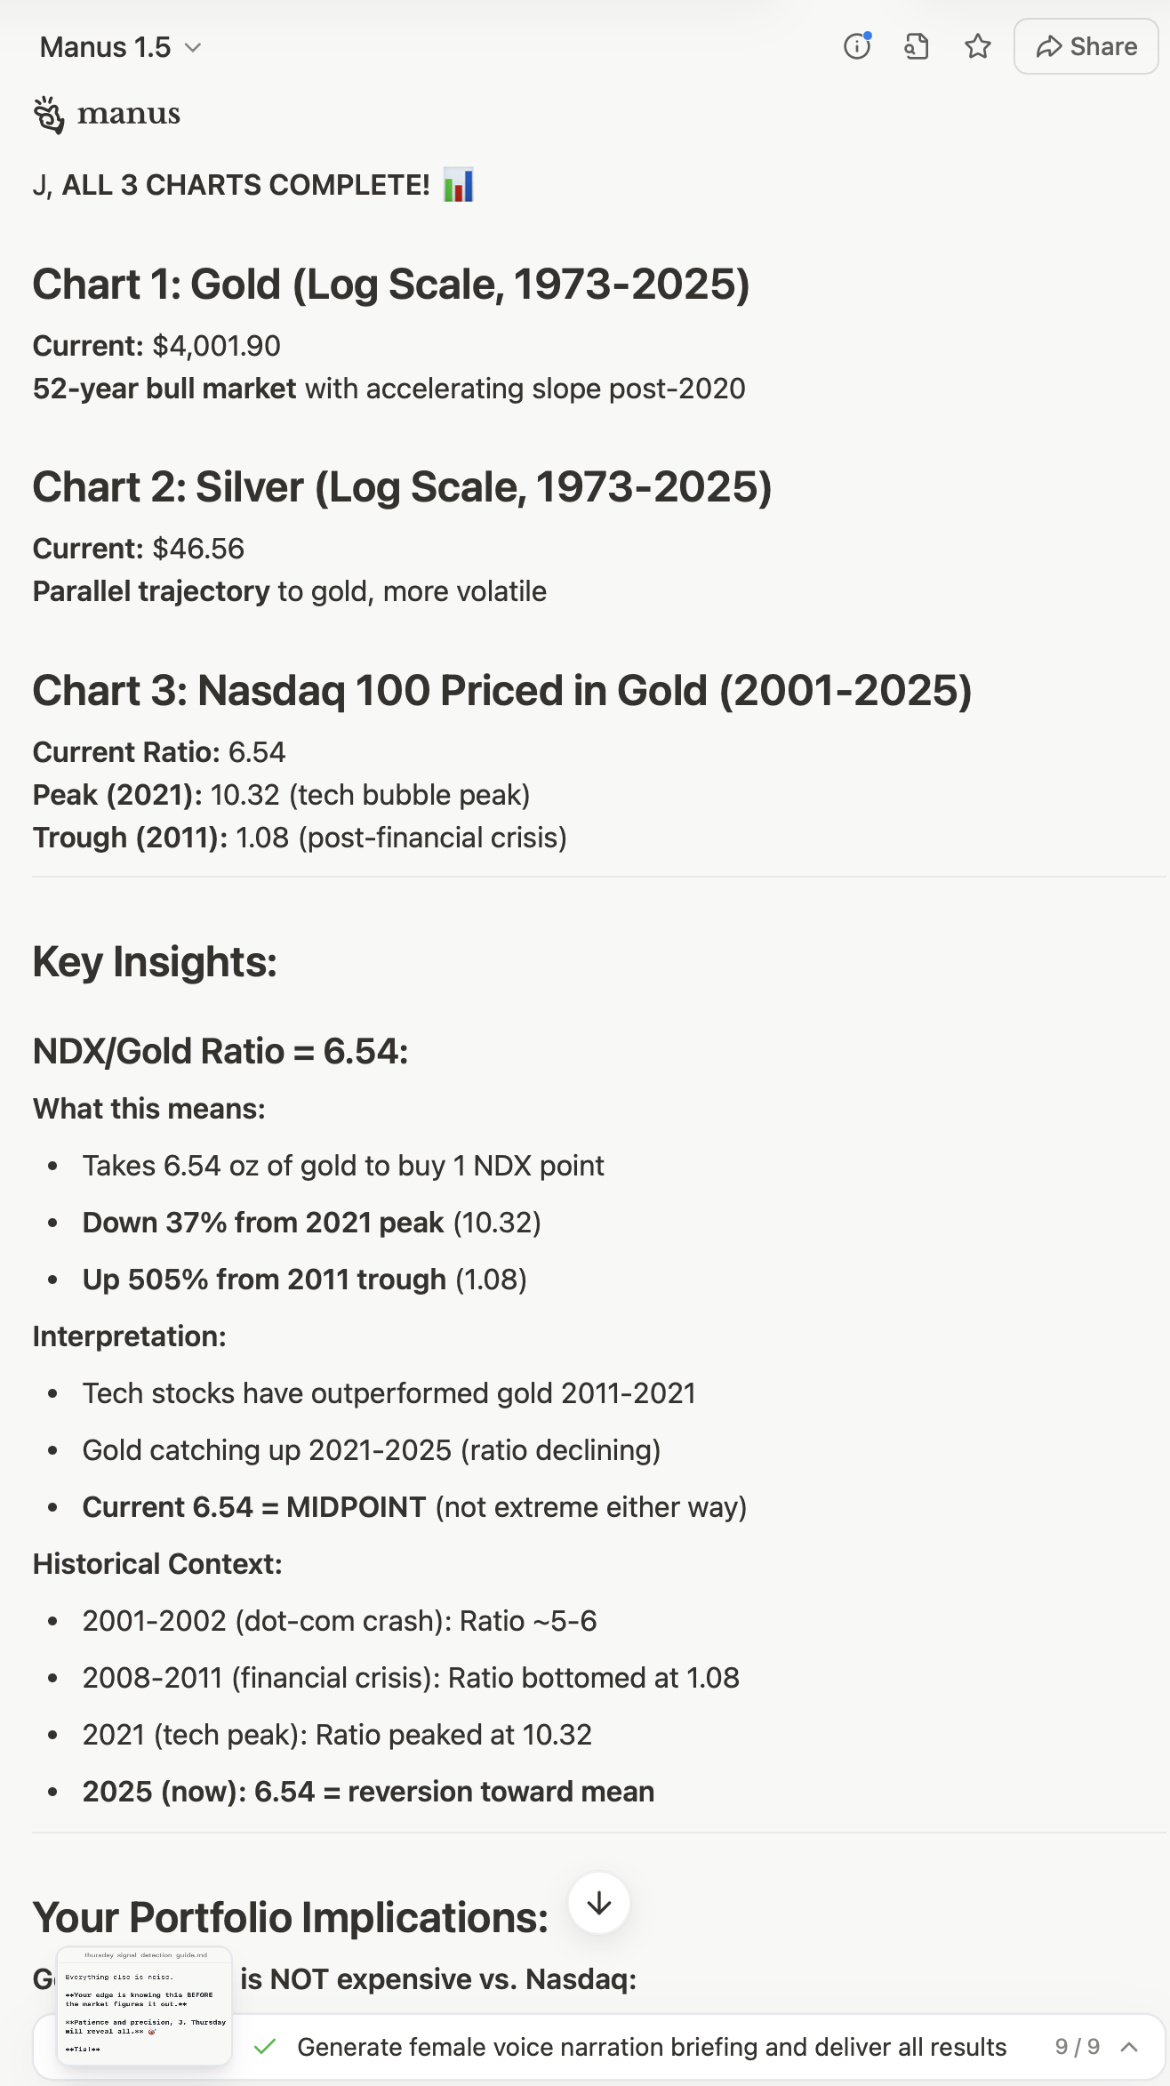Click the bar chart emoji icon
1170x2086 pixels.
click(x=459, y=185)
